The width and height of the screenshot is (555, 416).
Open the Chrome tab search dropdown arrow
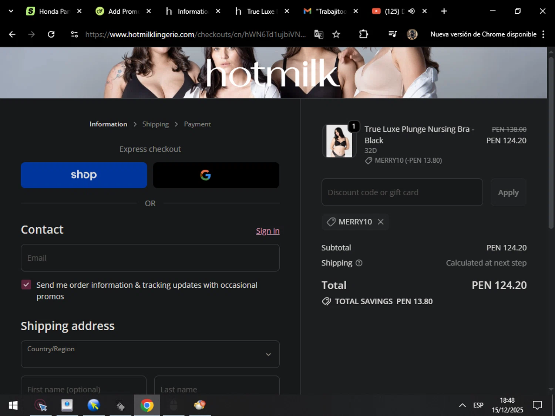[11, 11]
